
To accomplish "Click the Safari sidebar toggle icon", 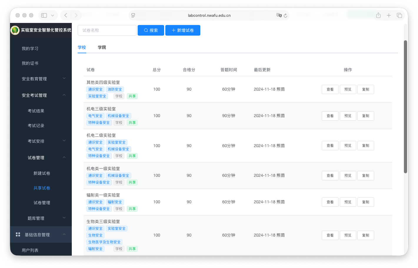I will point(44,15).
